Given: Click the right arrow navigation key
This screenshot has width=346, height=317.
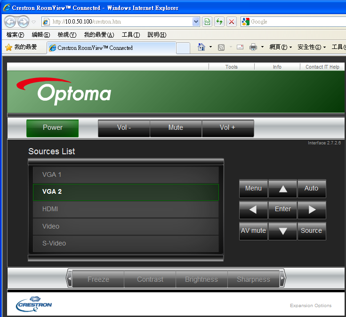Looking at the screenshot, I should (x=312, y=210).
